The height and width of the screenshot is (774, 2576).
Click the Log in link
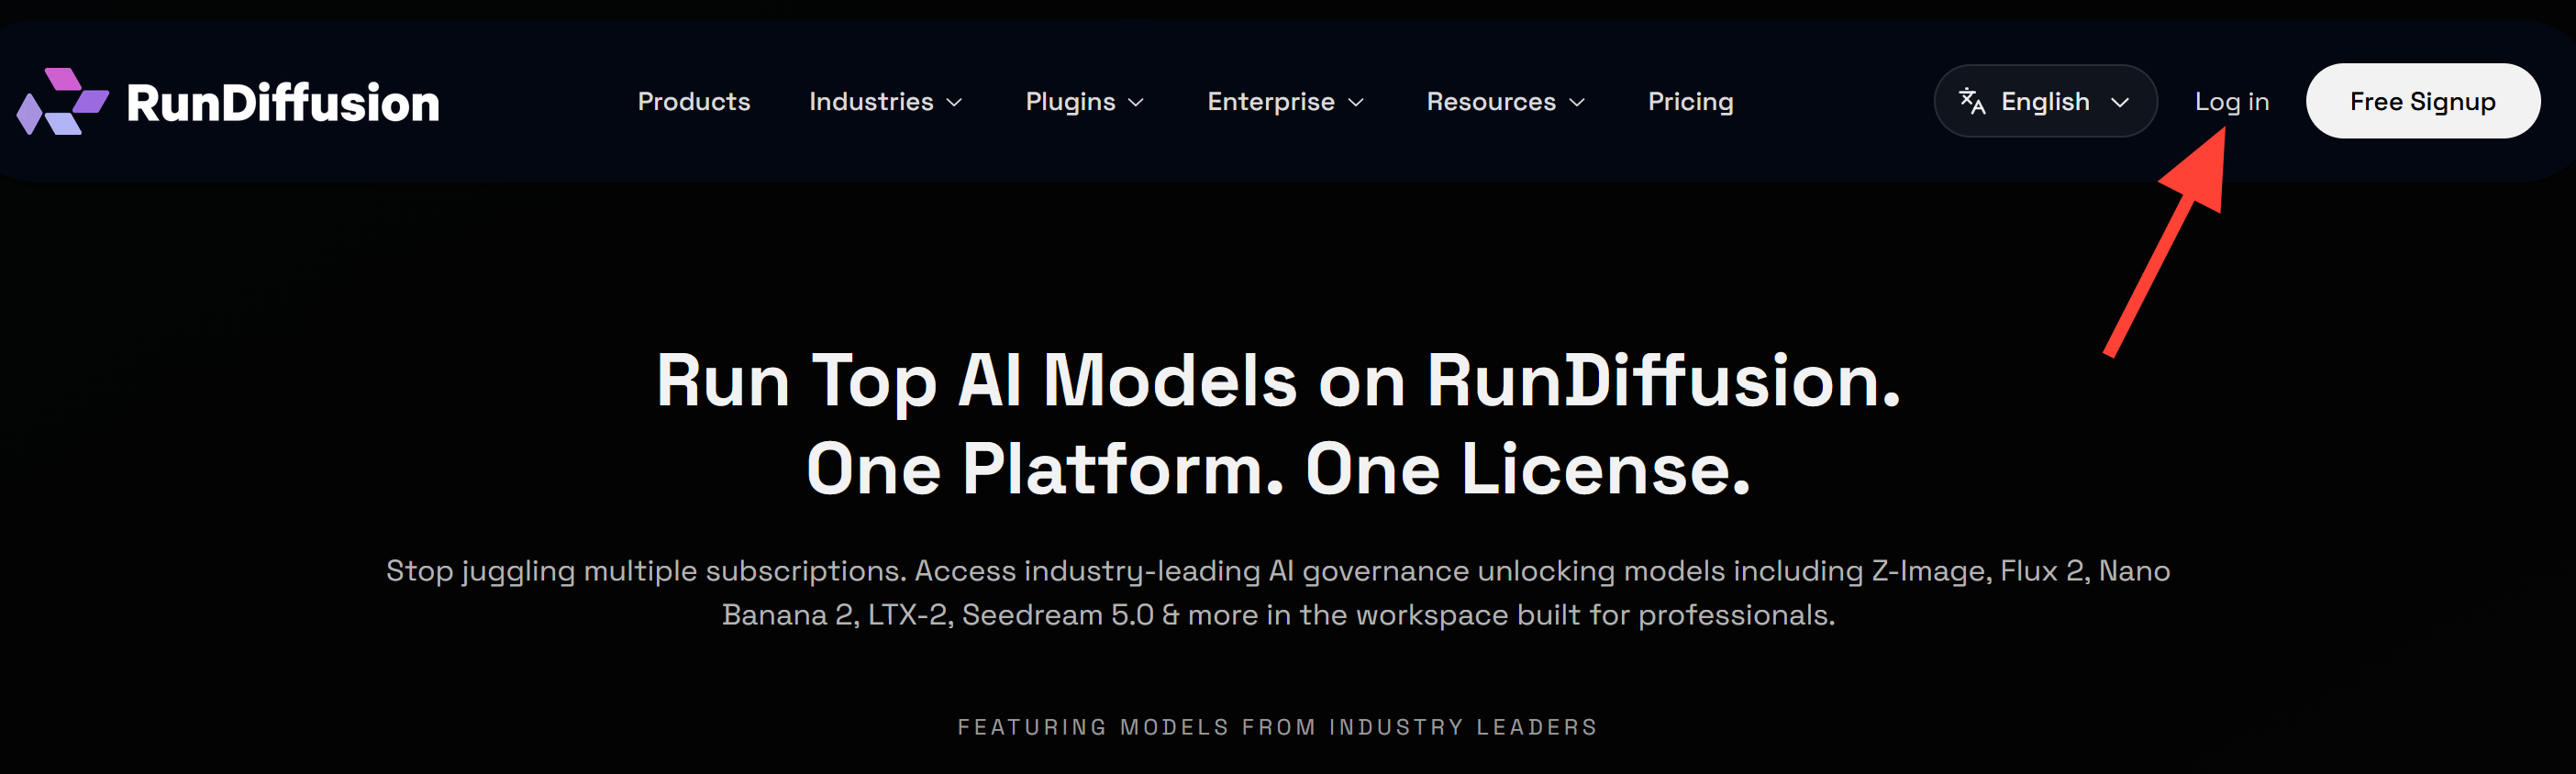point(2231,102)
